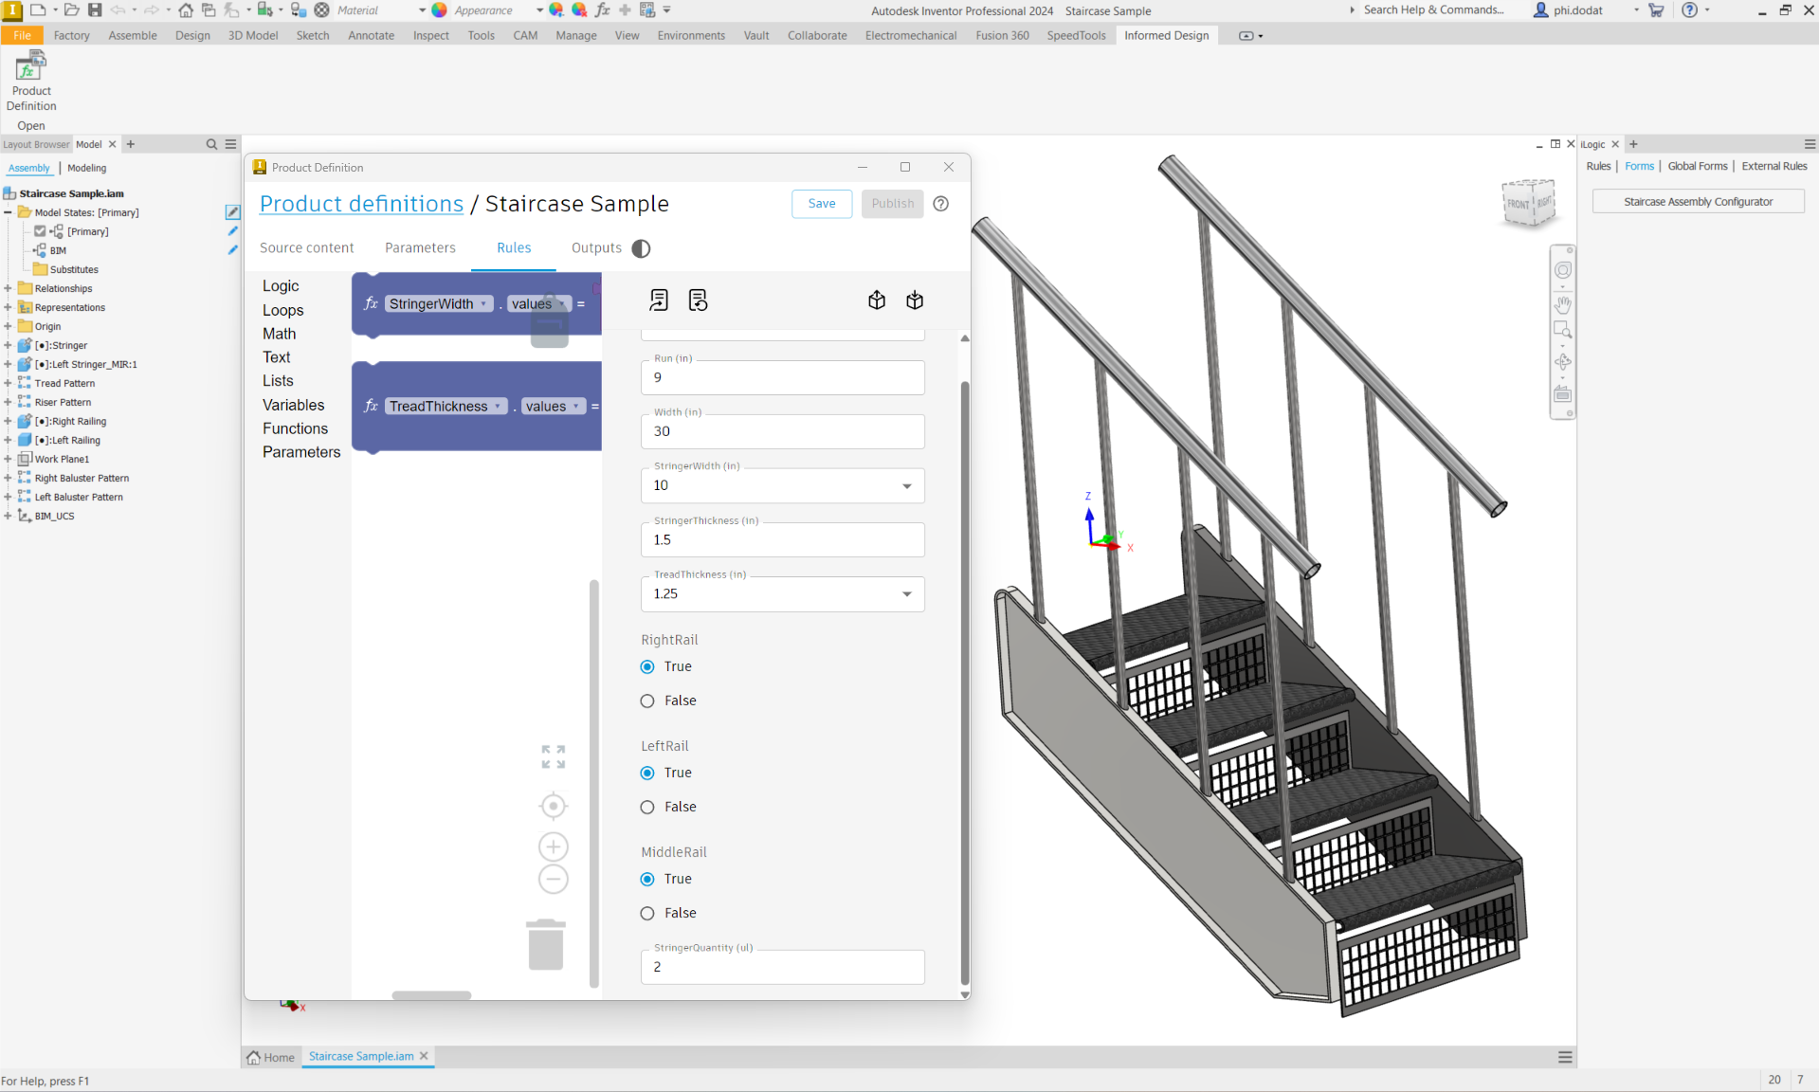Fit blocks workspace with expand arrows icon
1819x1092 pixels.
point(554,756)
